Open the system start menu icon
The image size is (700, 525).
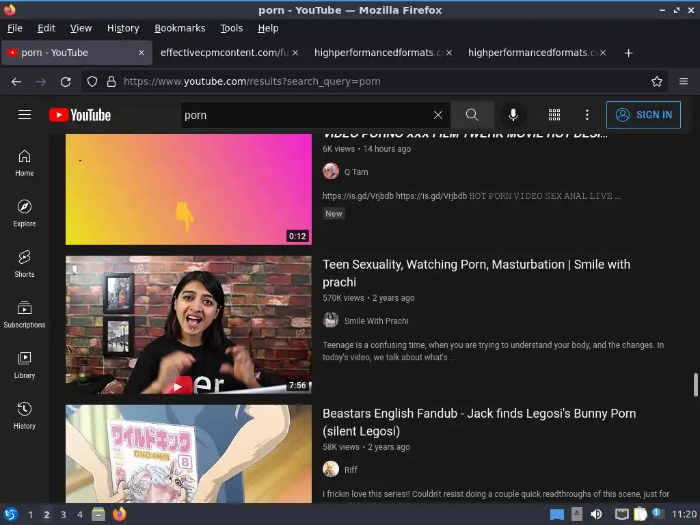pos(11,514)
